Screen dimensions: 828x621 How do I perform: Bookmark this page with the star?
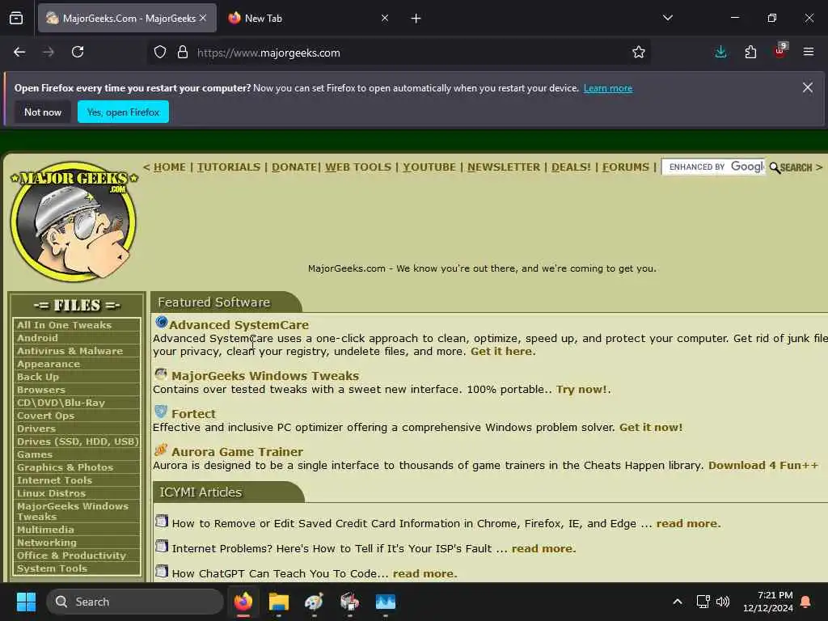click(639, 52)
